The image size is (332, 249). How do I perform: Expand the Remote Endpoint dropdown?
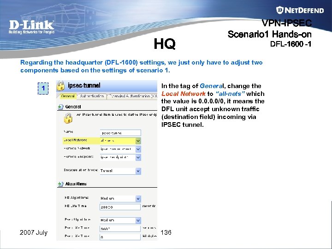click(x=138, y=157)
